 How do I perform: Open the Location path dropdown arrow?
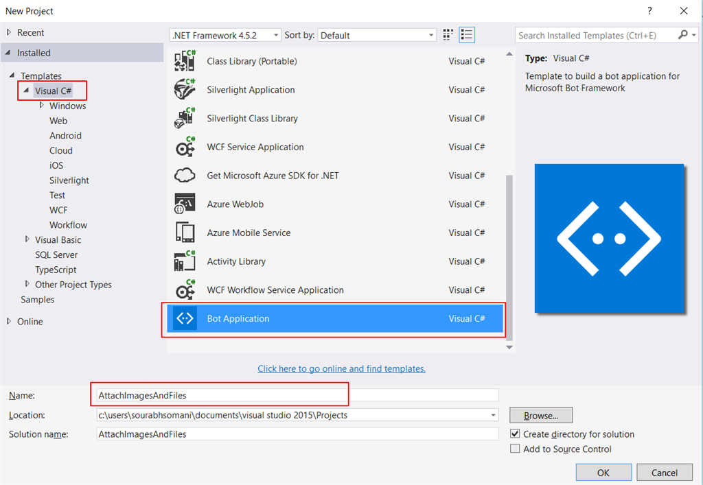[493, 415]
